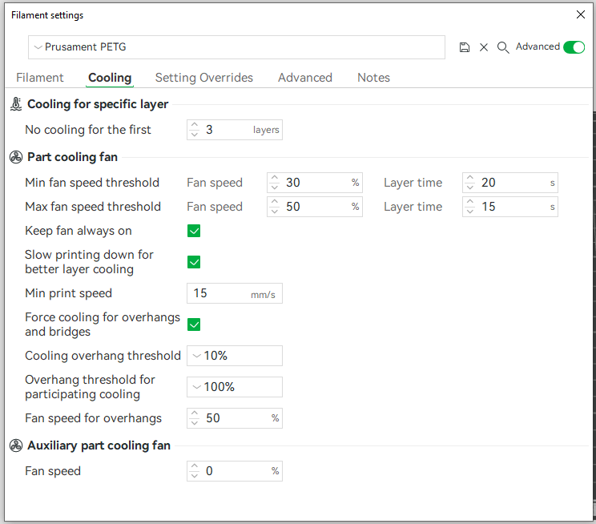Click the Auxiliary part cooling fan icon
596x524 pixels.
(x=15, y=445)
